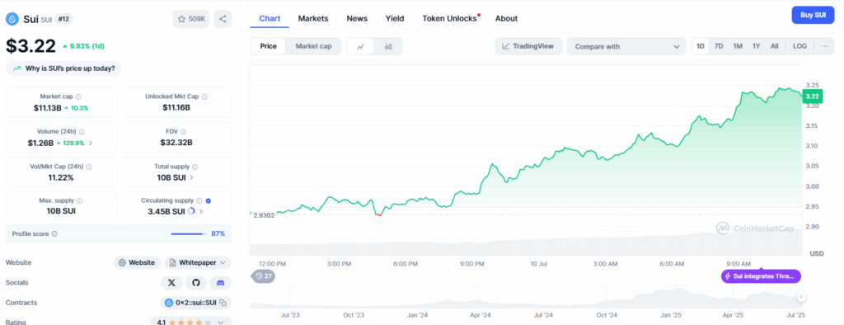
Task: Open the Token Unlocks tab
Action: (x=449, y=18)
